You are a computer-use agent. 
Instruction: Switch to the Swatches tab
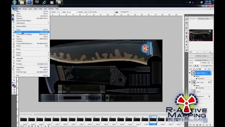pyautogui.click(x=198, y=56)
